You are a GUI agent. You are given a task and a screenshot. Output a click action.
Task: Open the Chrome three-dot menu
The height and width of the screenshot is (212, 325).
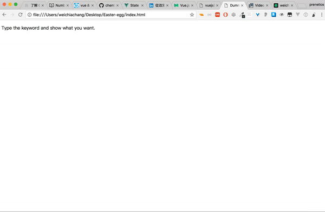click(322, 15)
